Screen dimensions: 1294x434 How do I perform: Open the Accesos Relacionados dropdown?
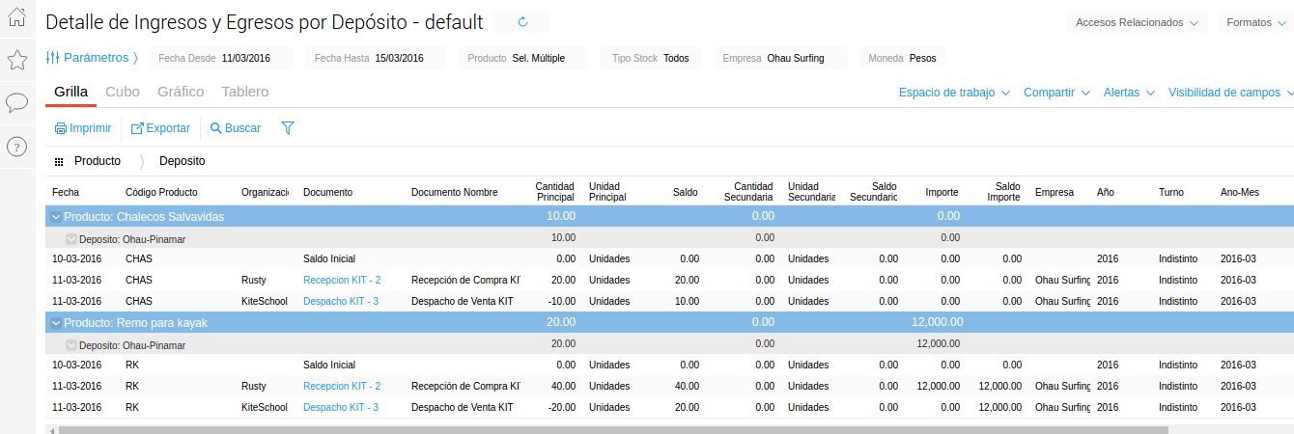[1137, 22]
